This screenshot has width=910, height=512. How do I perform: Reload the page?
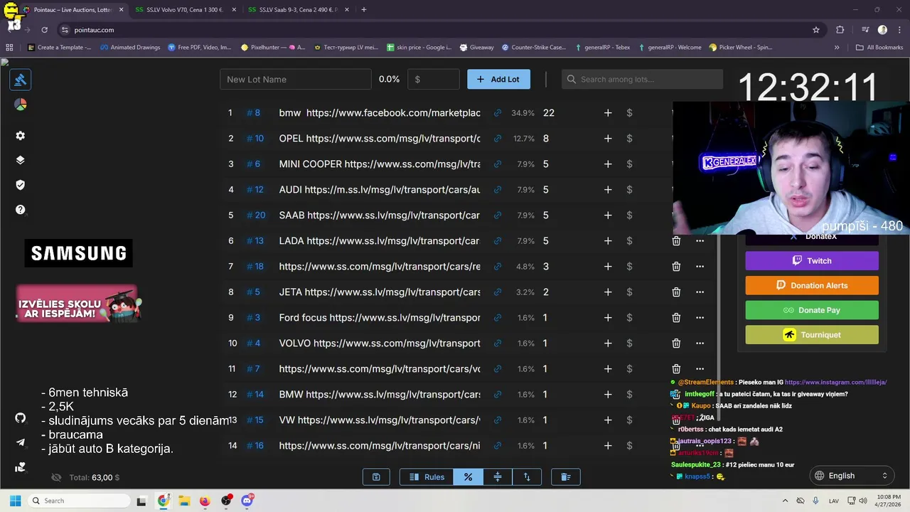[x=44, y=30]
